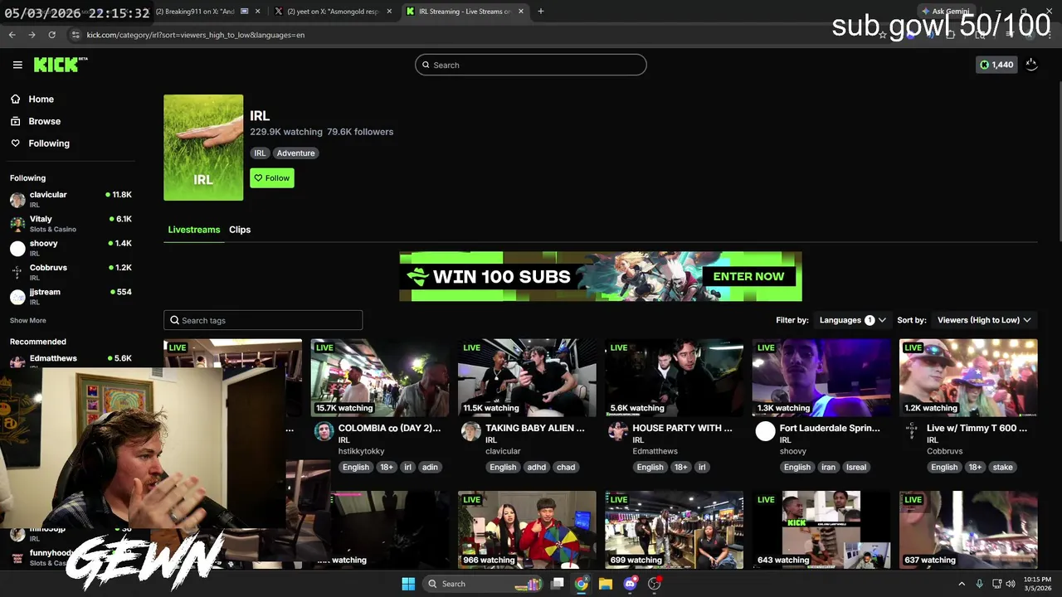Viewport: 1062px width, 597px height.
Task: Open Fort Lauderdale Sprin... stream thumbnail
Action: pos(821,377)
